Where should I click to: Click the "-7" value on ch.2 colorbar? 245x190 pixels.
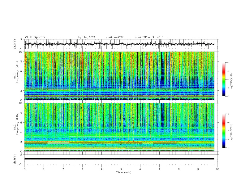click(x=228, y=148)
